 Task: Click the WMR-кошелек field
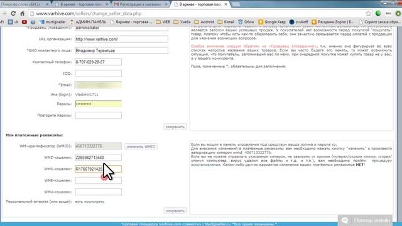click(x=98, y=169)
